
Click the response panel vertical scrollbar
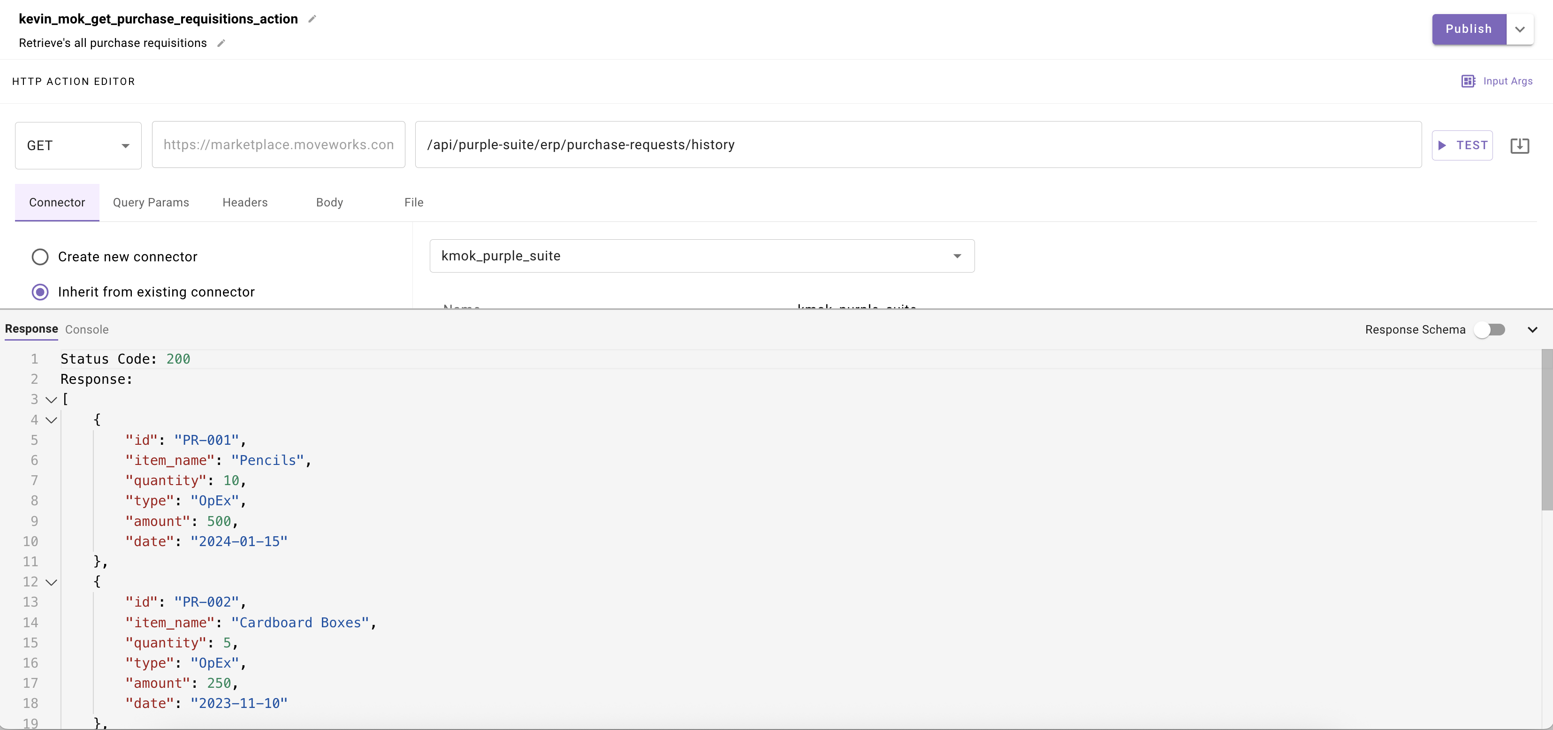1546,430
